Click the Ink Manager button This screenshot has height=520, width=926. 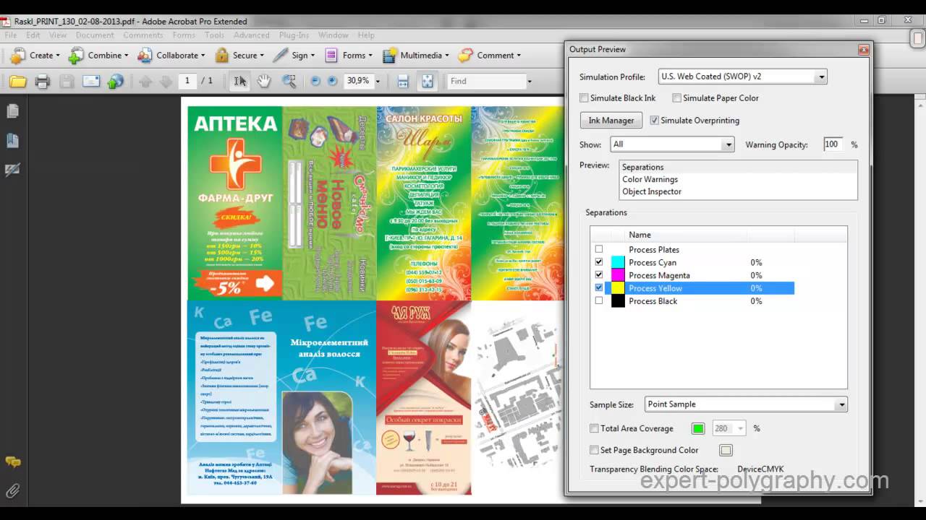pyautogui.click(x=611, y=121)
